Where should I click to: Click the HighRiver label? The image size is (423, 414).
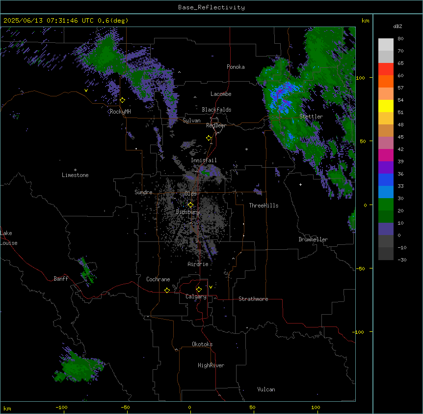(211, 365)
